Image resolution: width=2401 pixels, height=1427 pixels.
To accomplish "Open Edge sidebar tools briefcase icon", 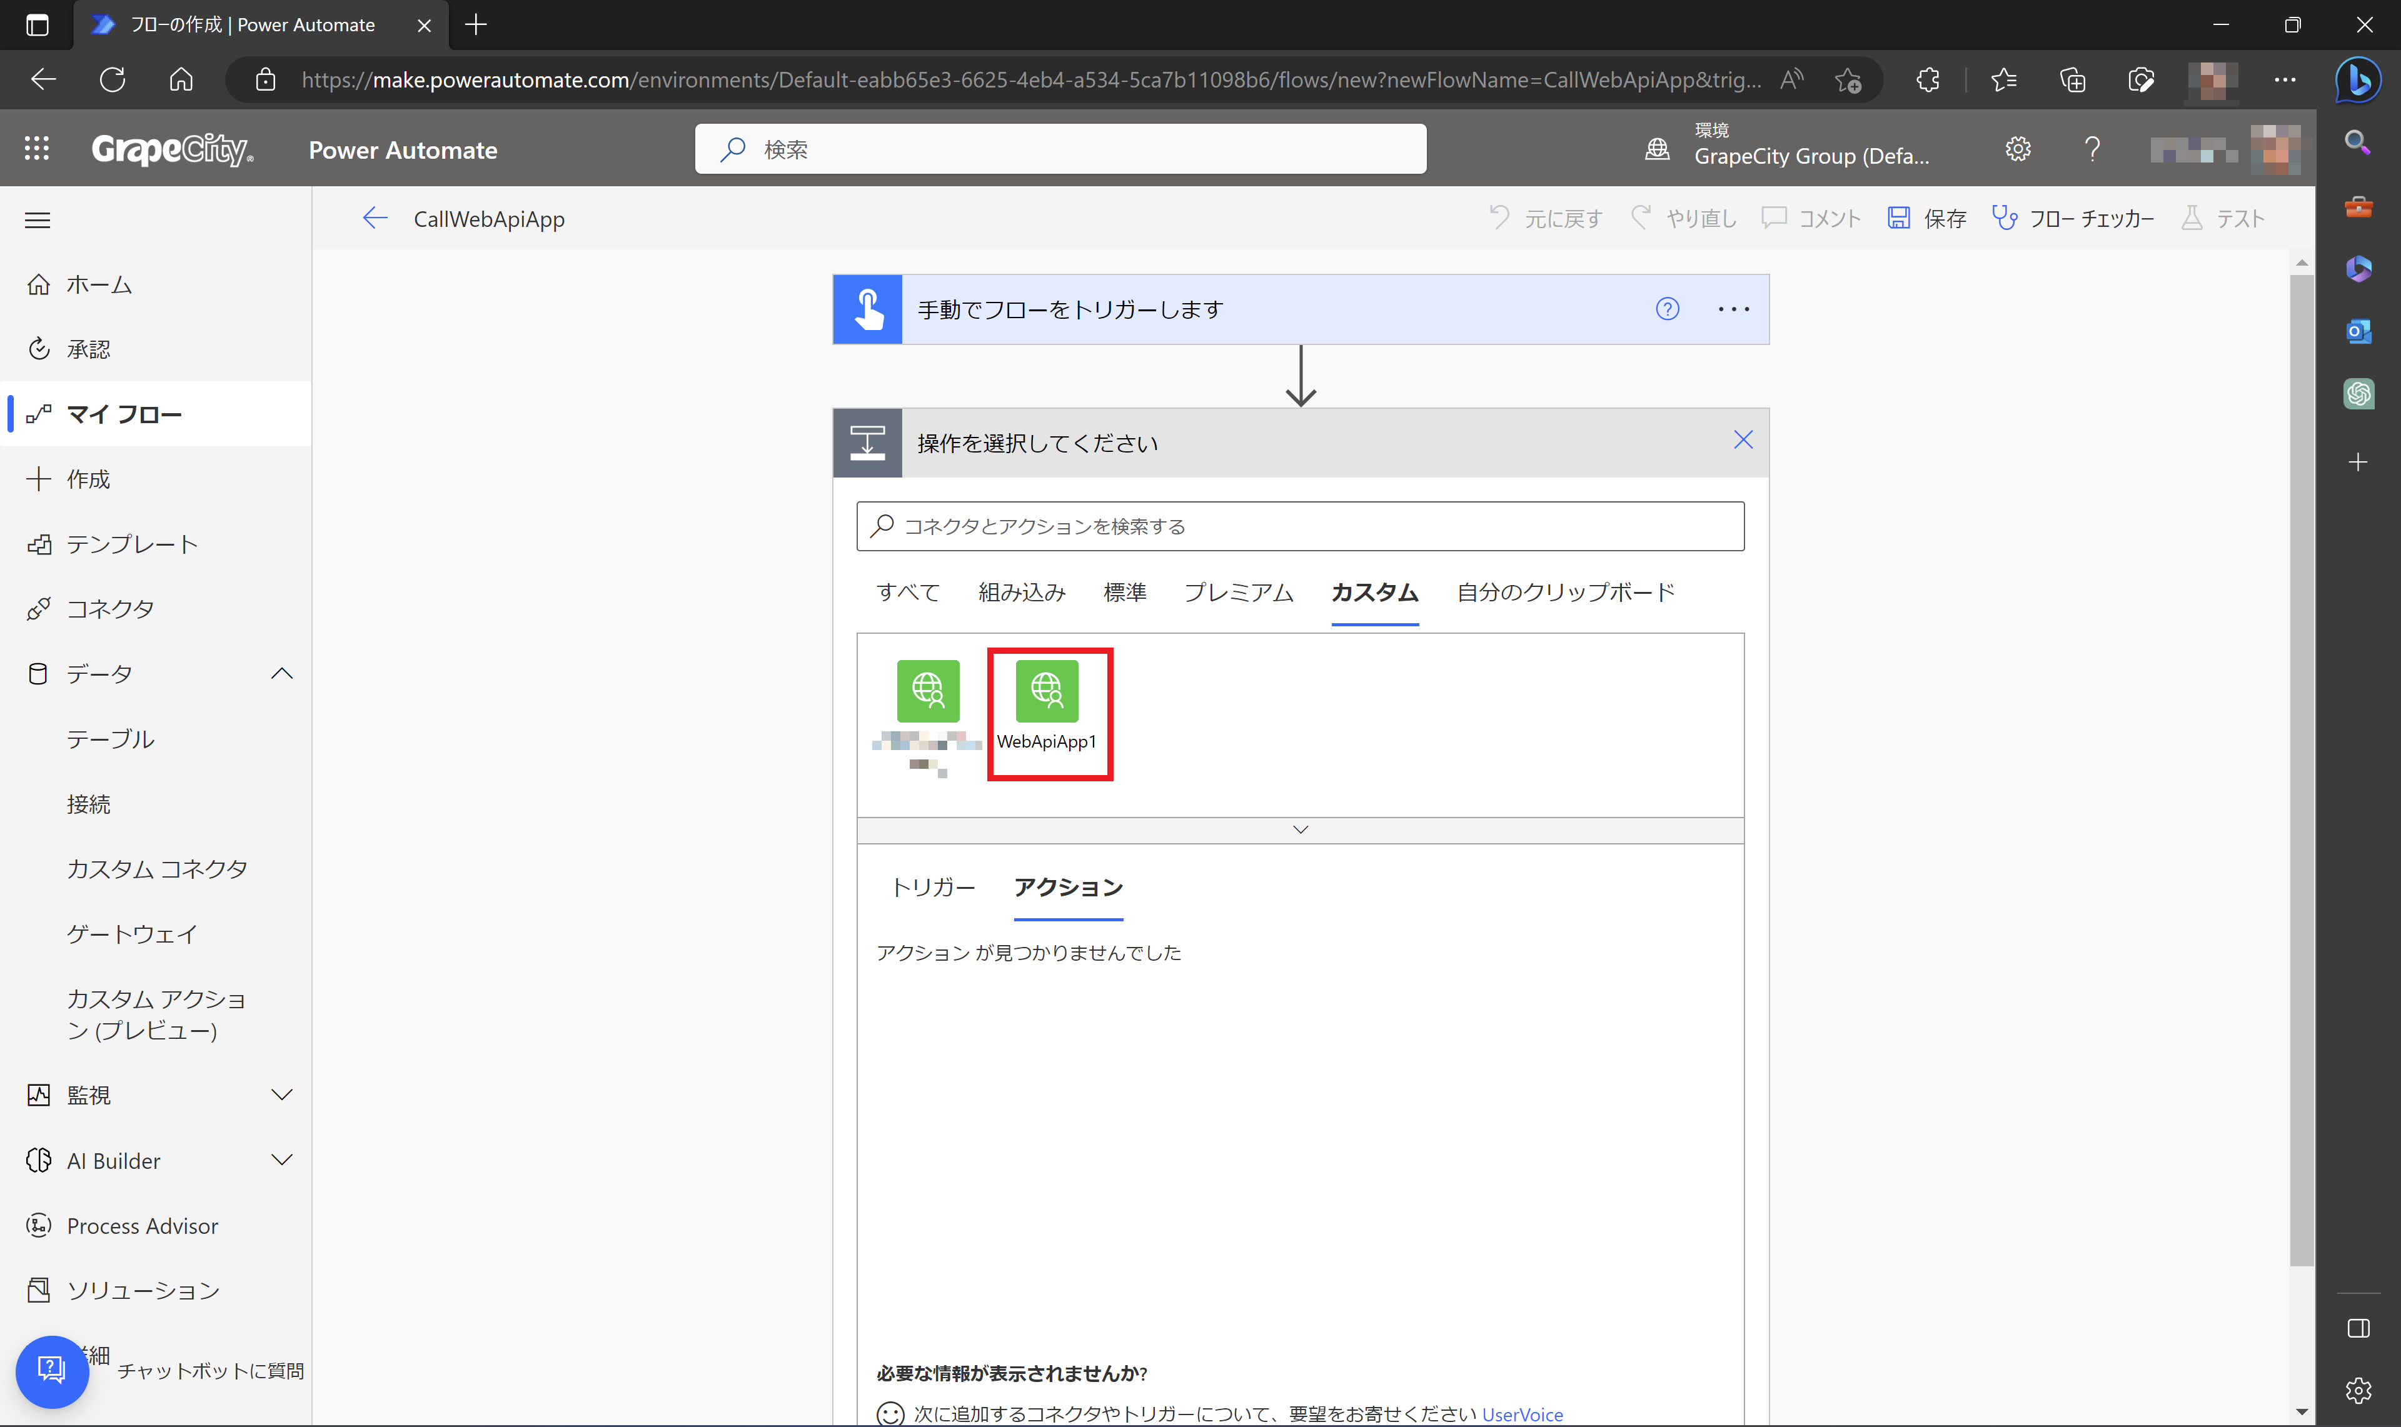I will (2358, 206).
